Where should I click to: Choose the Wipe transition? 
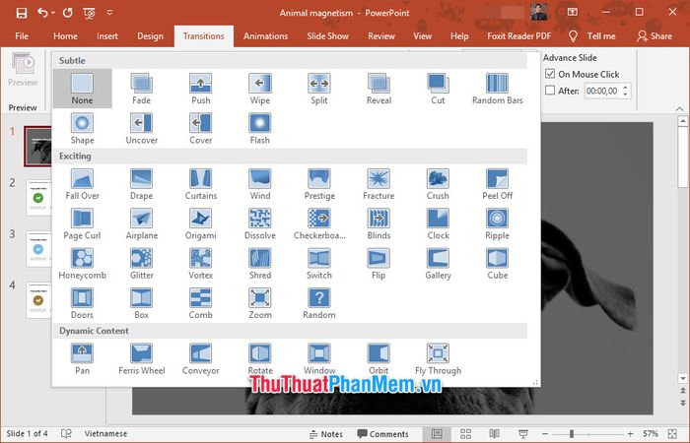click(x=259, y=89)
